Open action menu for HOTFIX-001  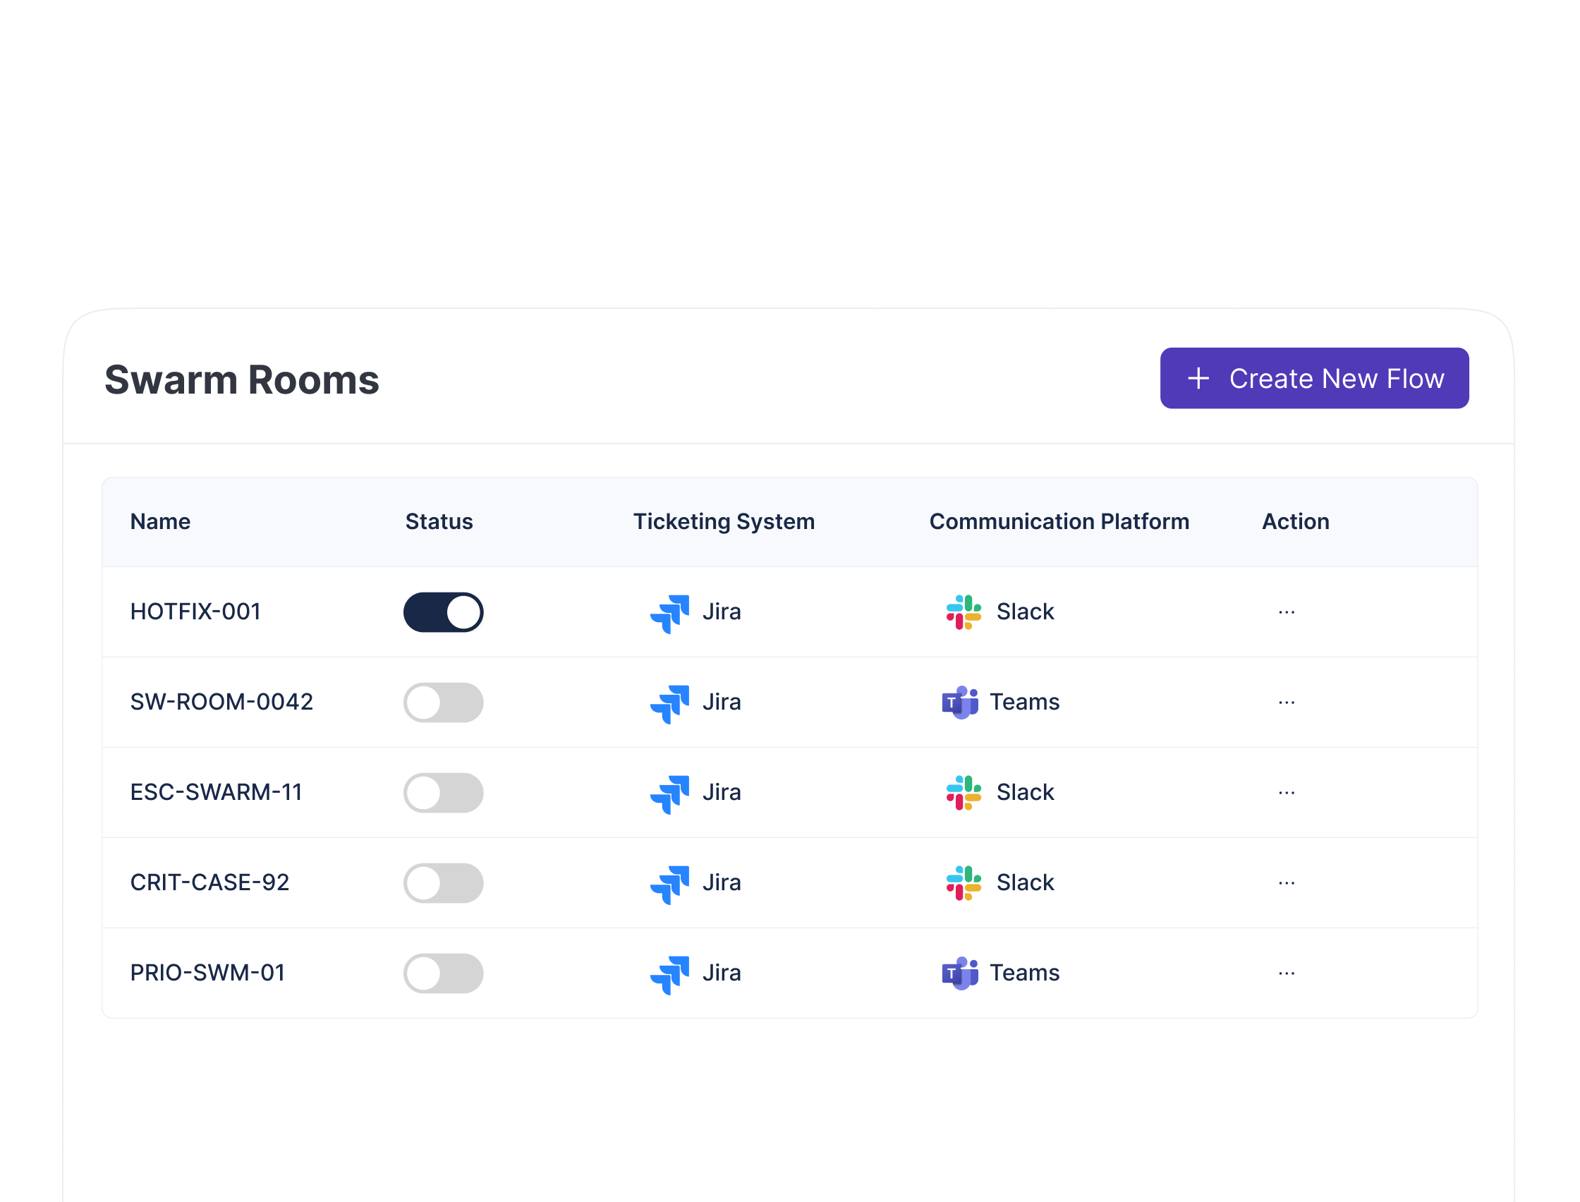(x=1286, y=612)
